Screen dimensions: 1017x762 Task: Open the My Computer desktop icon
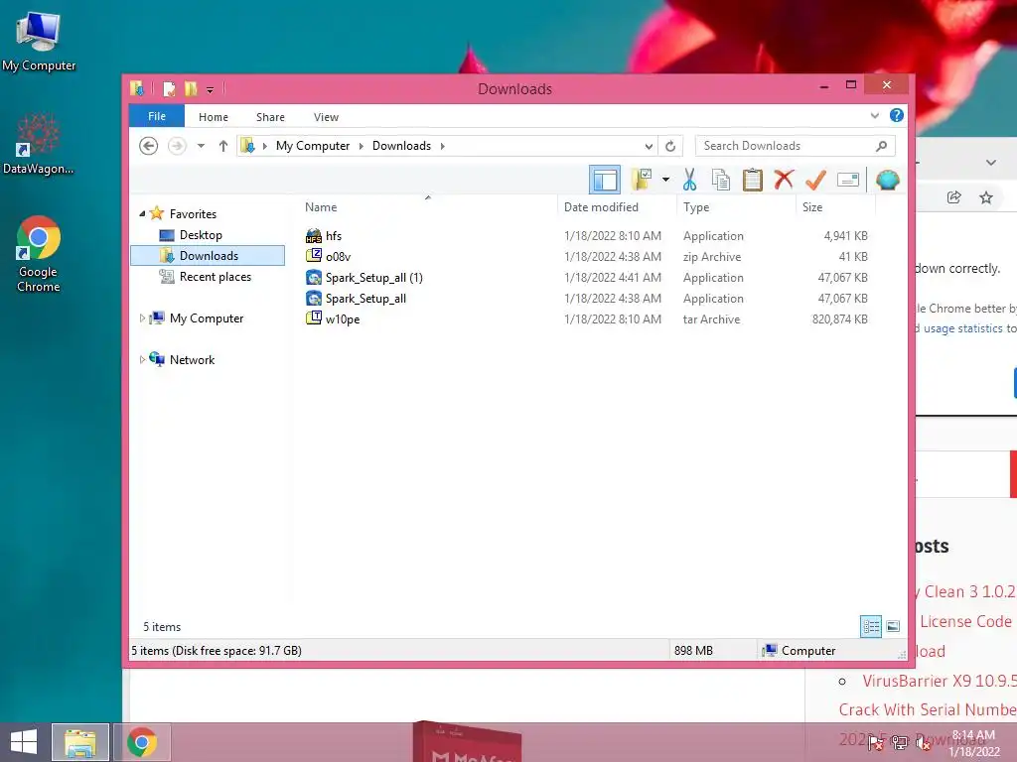click(39, 42)
